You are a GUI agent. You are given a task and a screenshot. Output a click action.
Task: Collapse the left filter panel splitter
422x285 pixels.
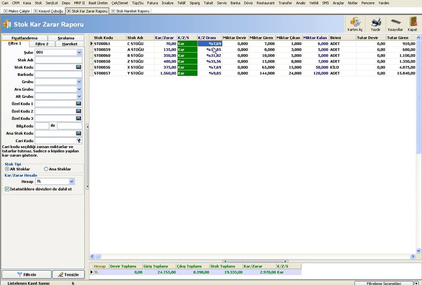point(87,156)
